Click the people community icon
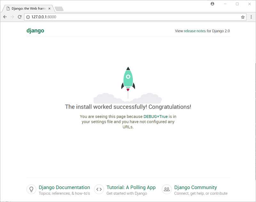This screenshot has width=256, height=202. (x=167, y=189)
